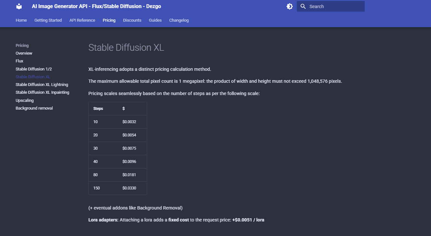Click the bold 'Lora adapters:' label
431x236 pixels.
103,220
